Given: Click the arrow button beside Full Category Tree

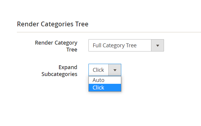Looking at the screenshot, I should pos(158,45).
